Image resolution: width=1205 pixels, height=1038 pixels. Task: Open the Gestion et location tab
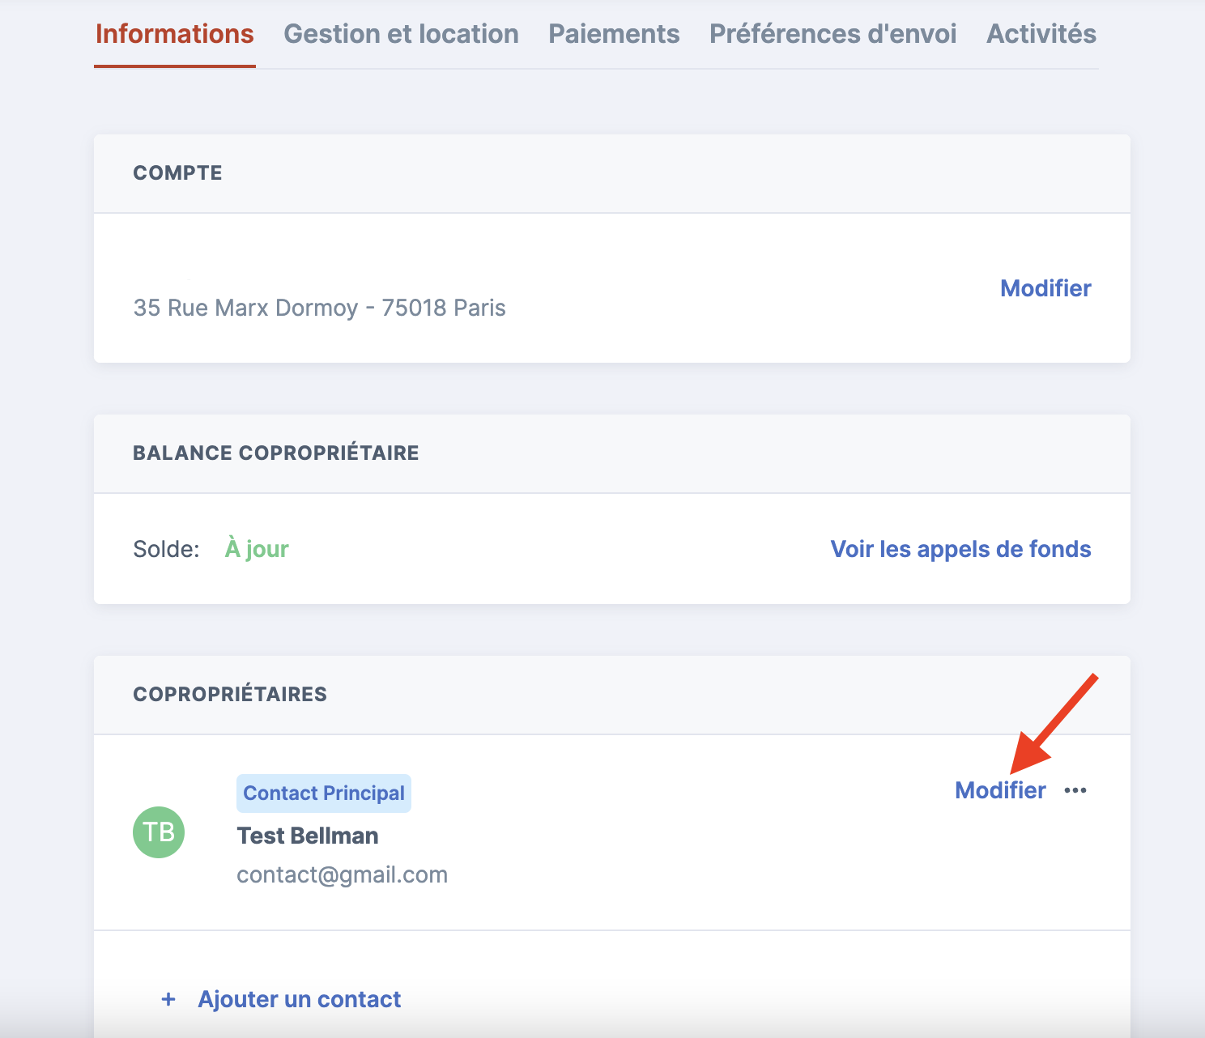[x=401, y=34]
